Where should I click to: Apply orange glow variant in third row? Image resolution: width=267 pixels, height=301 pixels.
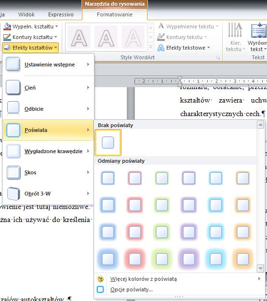[x=243, y=232]
